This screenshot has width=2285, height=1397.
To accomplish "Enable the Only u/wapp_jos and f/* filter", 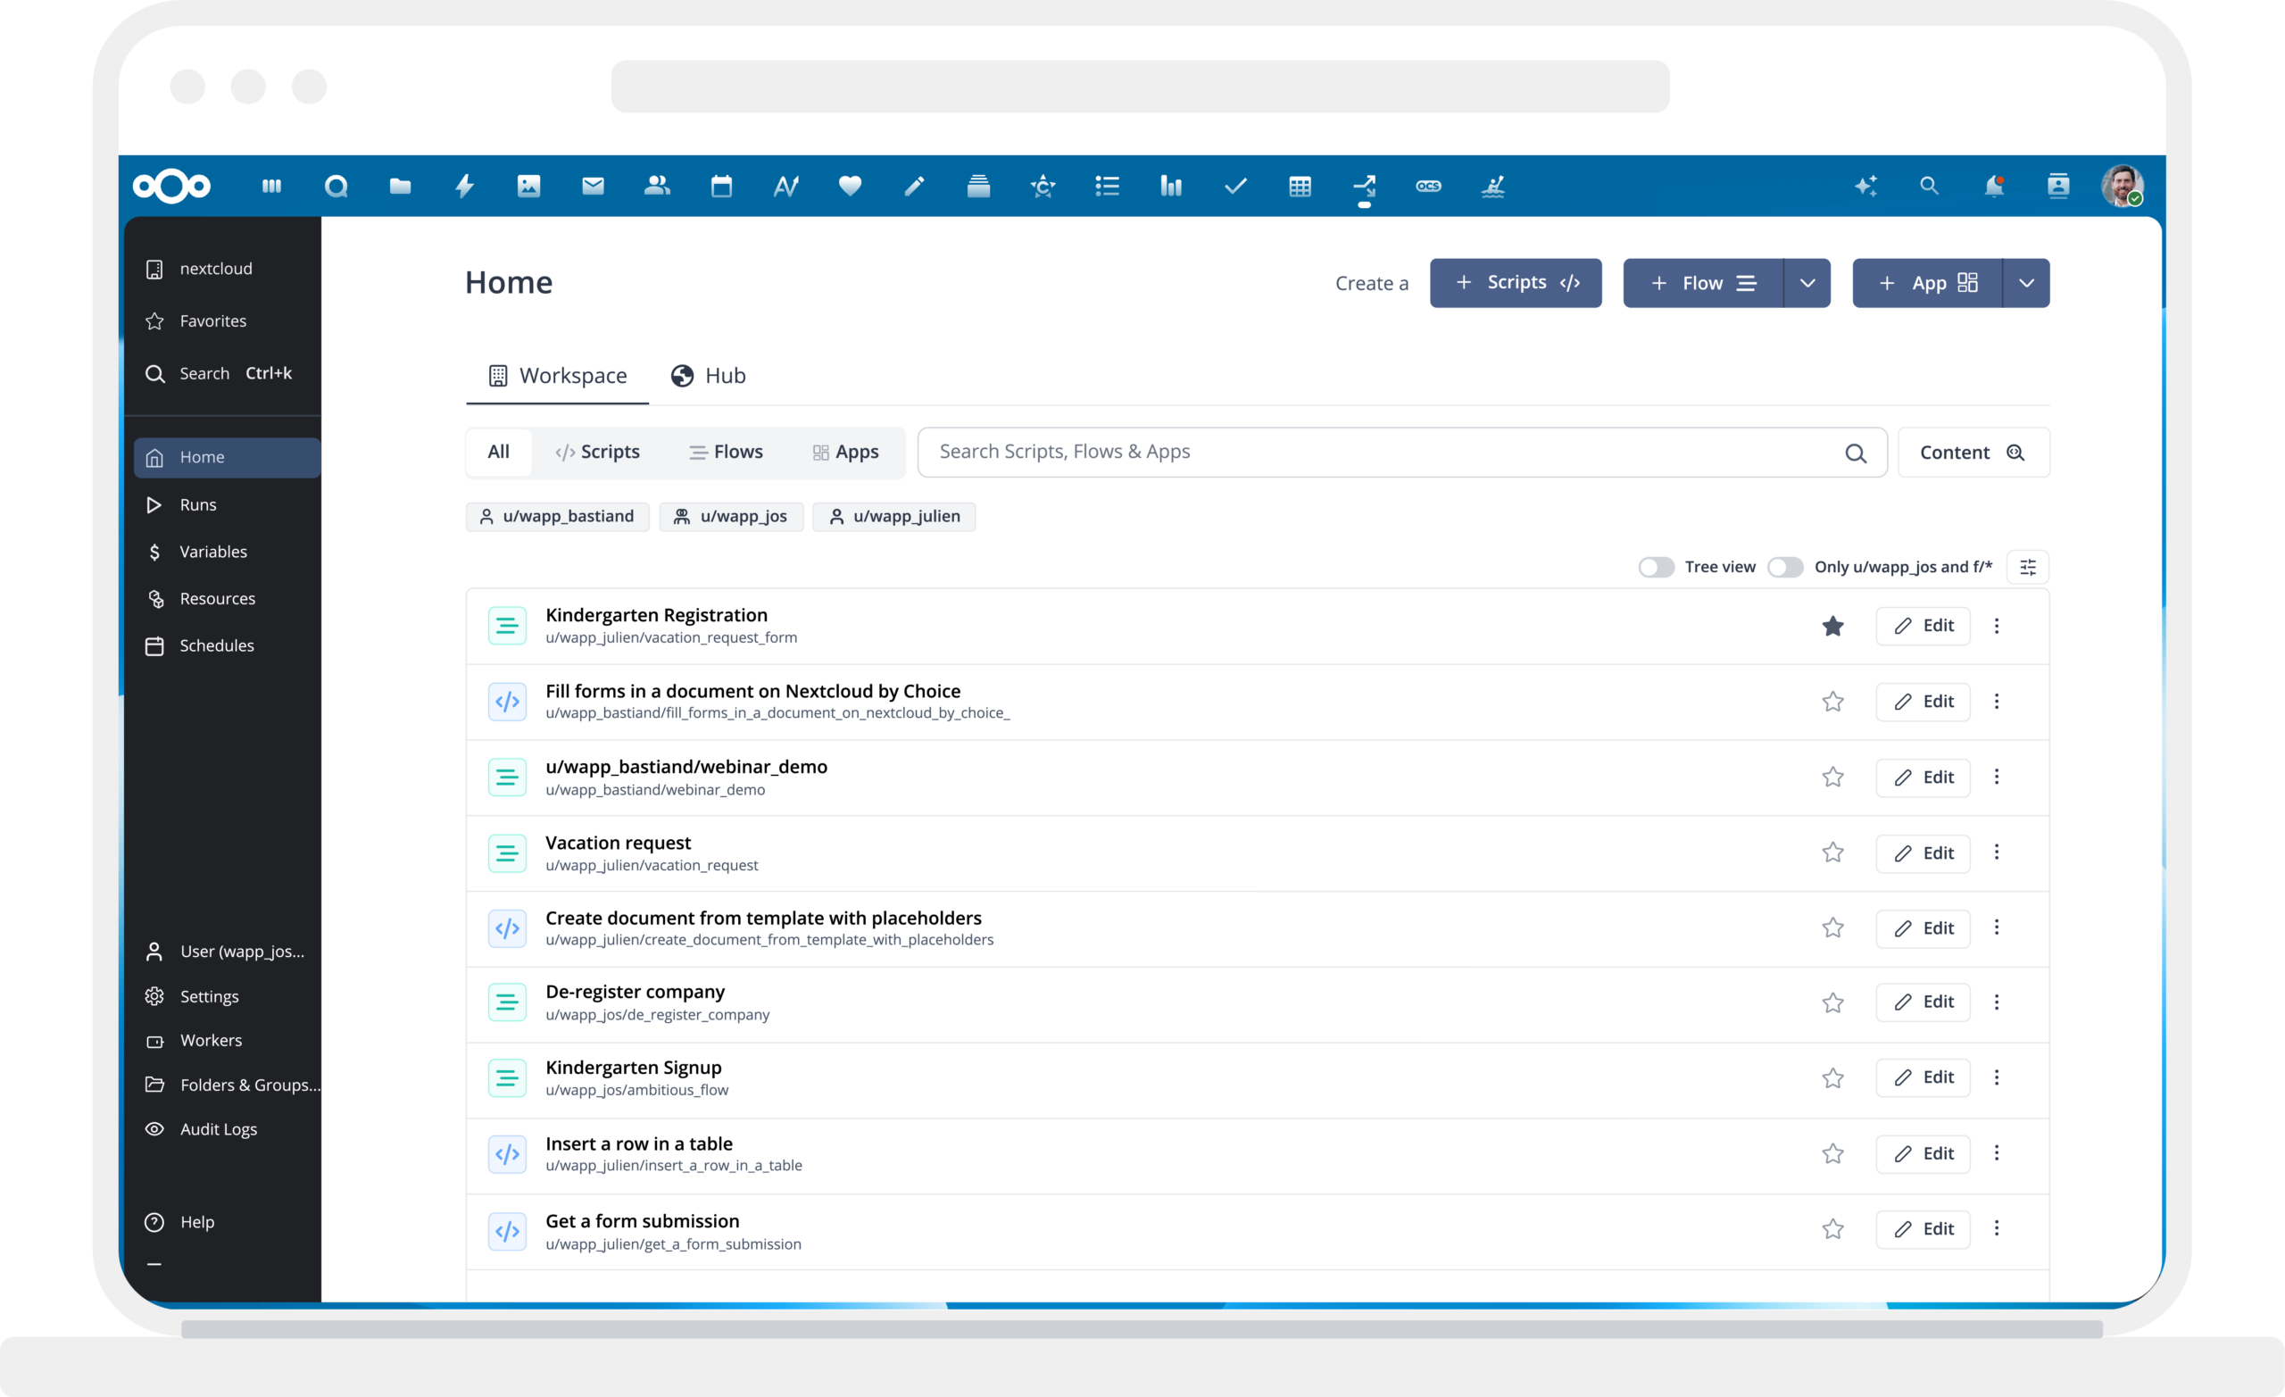I will pyautogui.click(x=1785, y=567).
